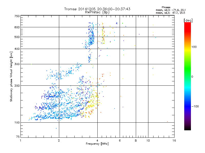The image size is (205, 153).
Task: Click y-axis tick label '500'
Action: pyautogui.click(x=17, y=37)
